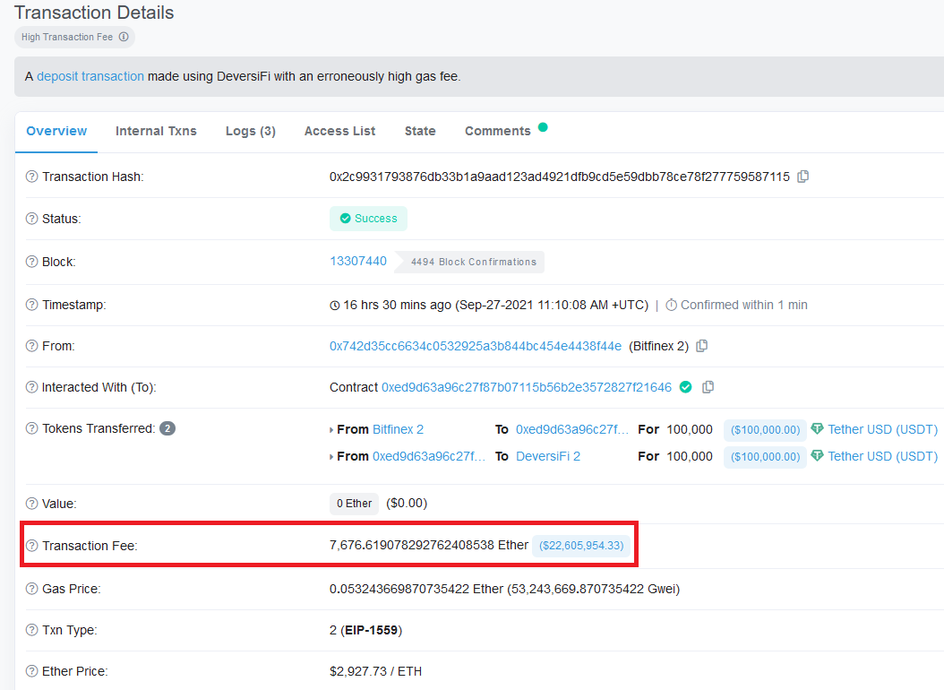Open Tether USD (USDT) link, first row
The image size is (944, 690).
pos(882,429)
